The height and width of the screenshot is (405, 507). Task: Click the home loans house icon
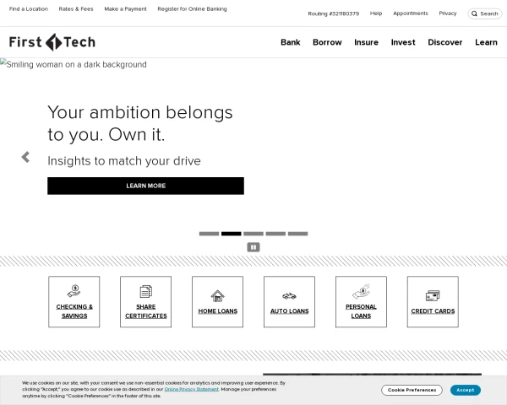(x=218, y=295)
